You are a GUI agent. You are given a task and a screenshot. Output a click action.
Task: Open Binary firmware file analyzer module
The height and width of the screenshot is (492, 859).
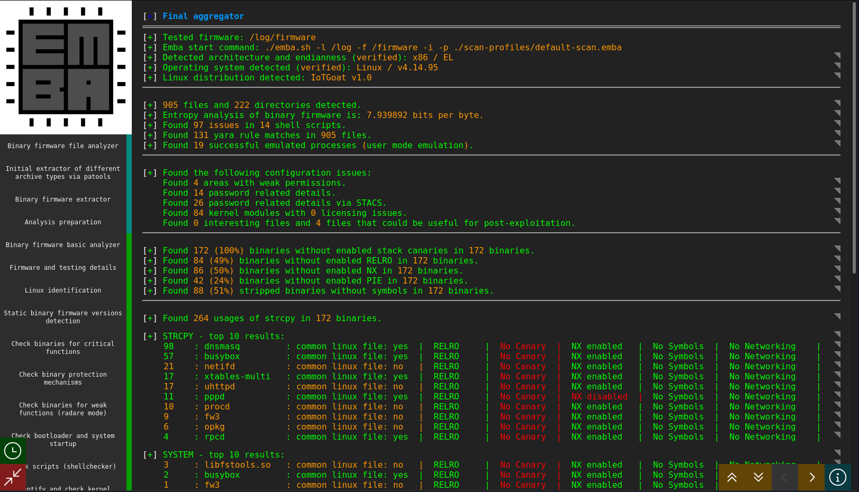click(63, 146)
